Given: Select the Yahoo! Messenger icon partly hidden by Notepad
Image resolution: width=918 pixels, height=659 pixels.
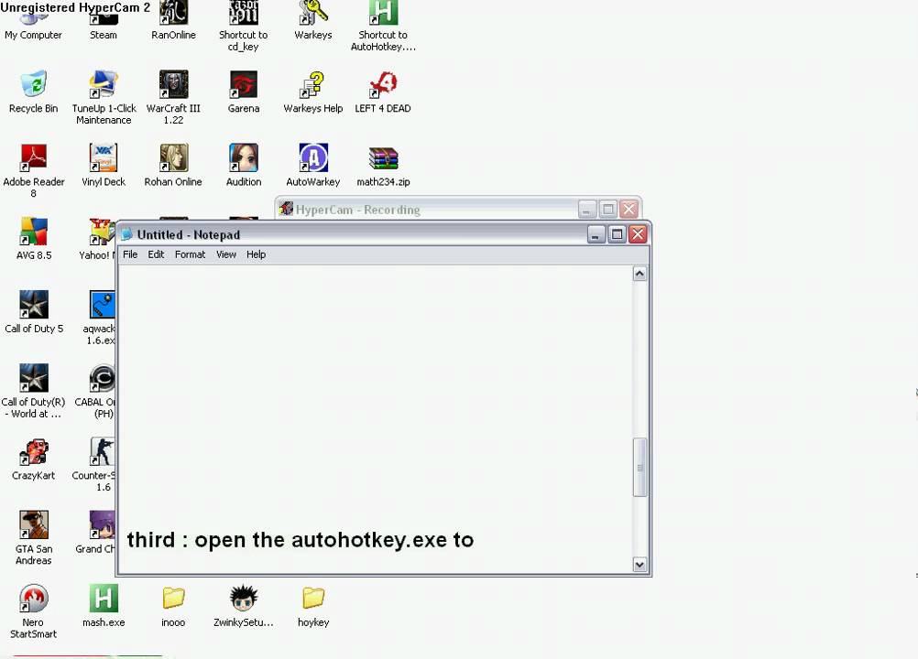Looking at the screenshot, I should pos(98,239).
